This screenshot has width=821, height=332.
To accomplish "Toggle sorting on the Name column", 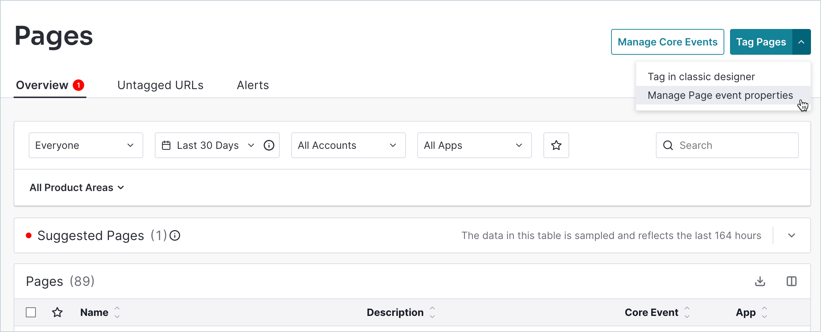I will point(117,312).
